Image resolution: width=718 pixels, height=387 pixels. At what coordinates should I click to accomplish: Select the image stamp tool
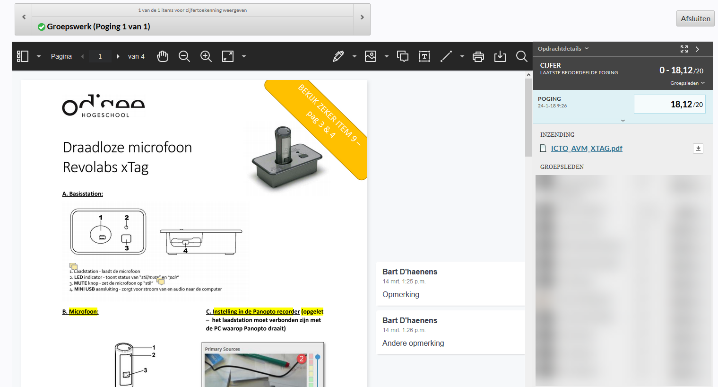pyautogui.click(x=371, y=56)
